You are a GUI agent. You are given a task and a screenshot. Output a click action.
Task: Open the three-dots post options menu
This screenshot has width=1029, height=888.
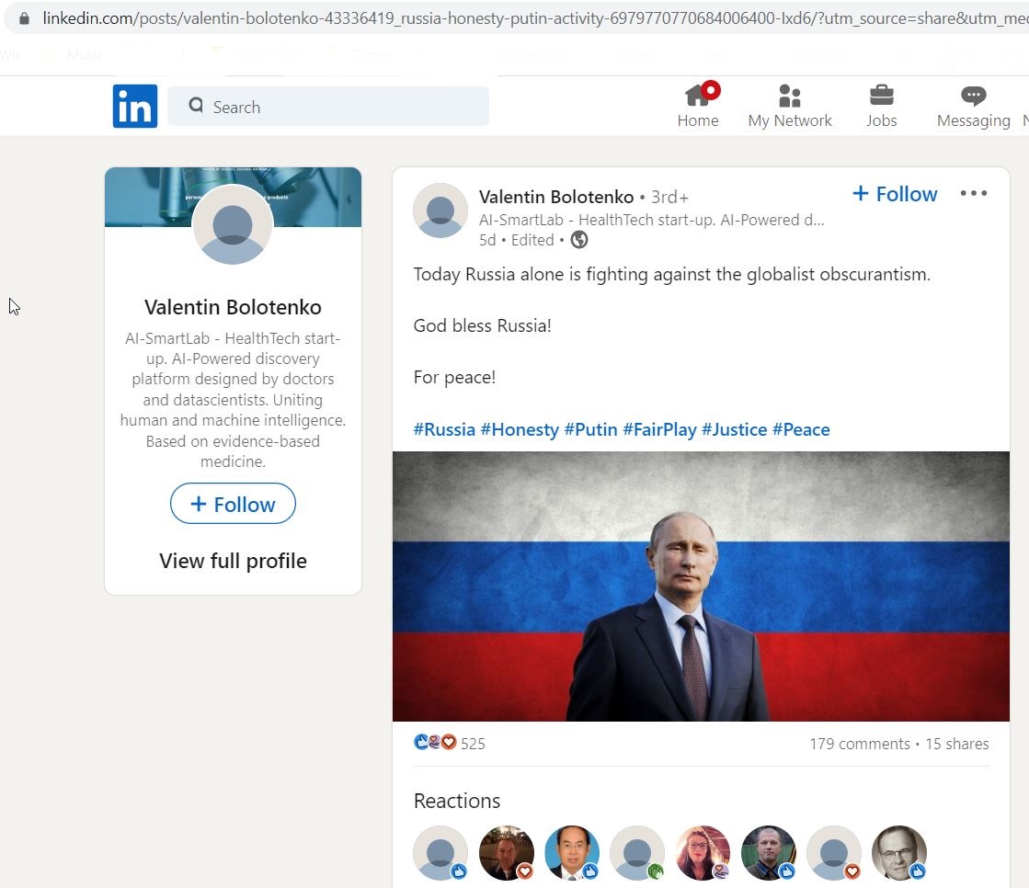[x=973, y=193]
